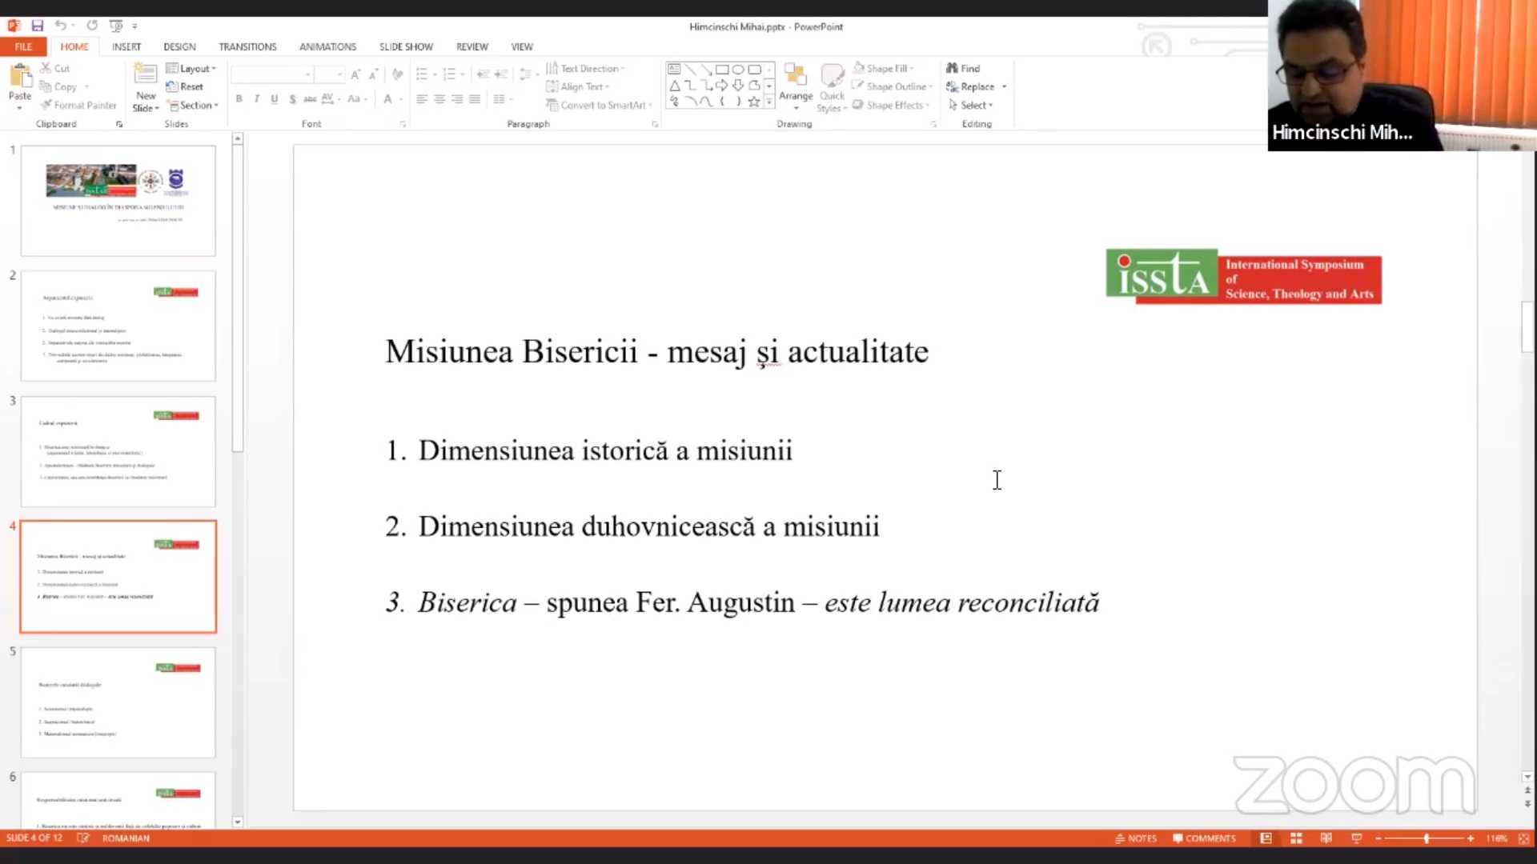Click the Undo arrow icon
Image resolution: width=1537 pixels, height=864 pixels.
pos(60,26)
